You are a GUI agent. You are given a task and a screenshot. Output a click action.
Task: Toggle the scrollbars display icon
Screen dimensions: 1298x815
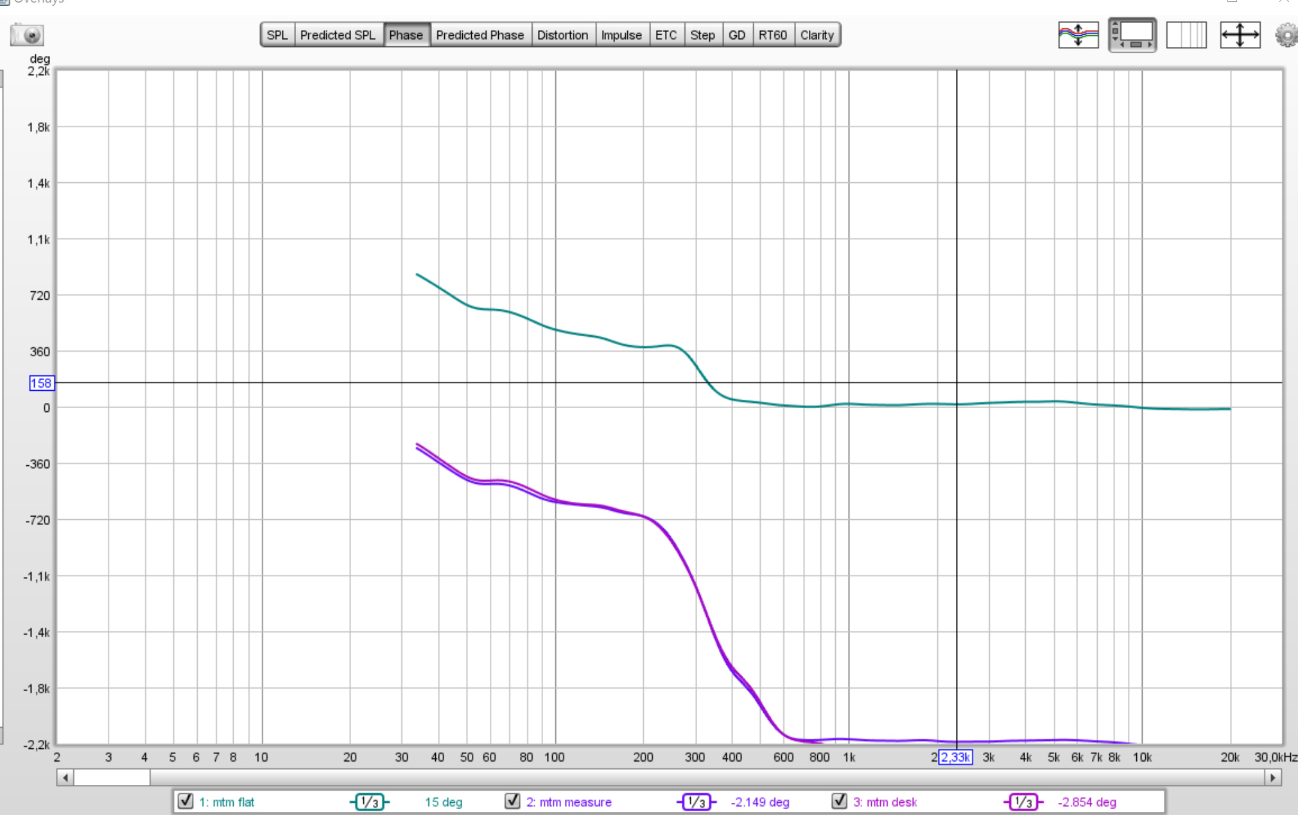point(1132,35)
